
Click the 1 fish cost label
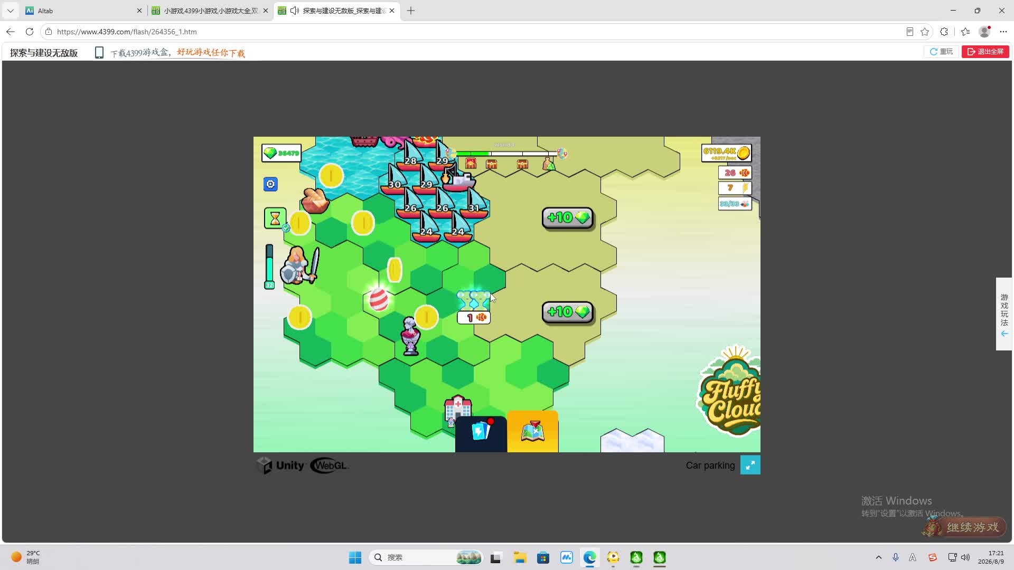[x=474, y=318]
